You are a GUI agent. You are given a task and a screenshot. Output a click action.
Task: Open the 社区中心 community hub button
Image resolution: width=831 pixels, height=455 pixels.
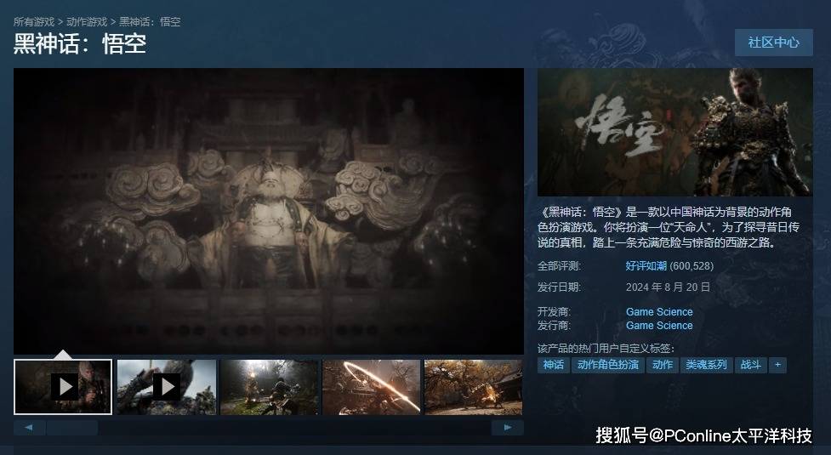[773, 43]
